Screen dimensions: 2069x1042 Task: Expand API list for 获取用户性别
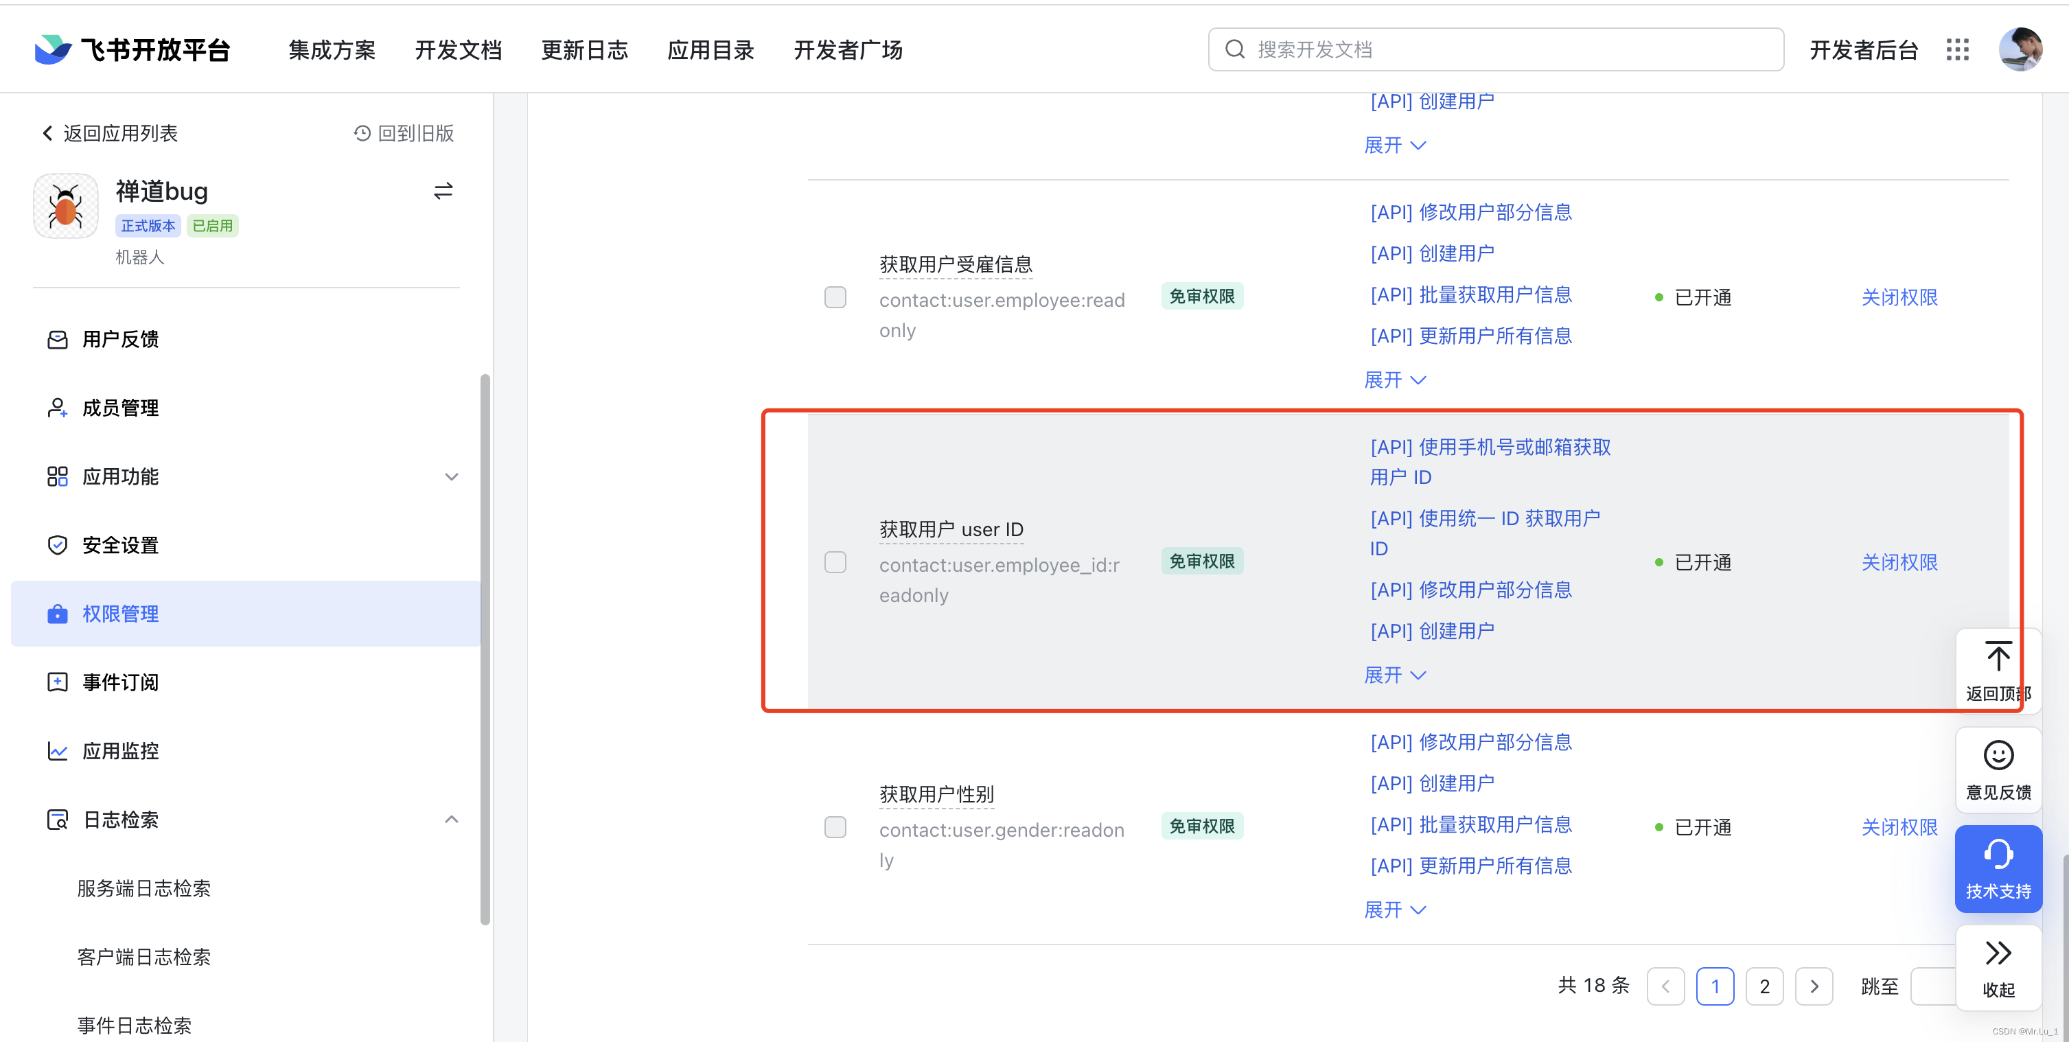pos(1395,910)
